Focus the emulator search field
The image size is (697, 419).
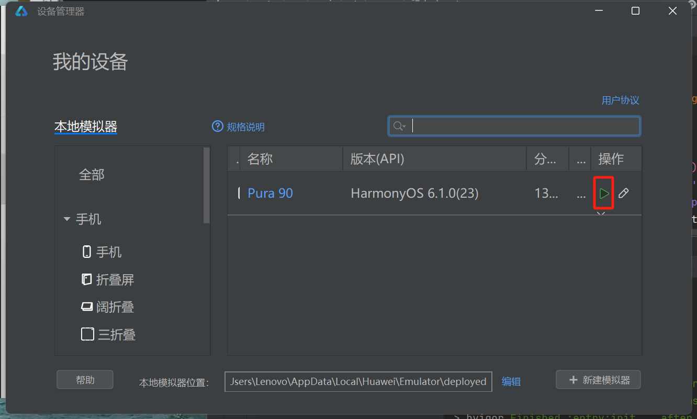point(514,126)
